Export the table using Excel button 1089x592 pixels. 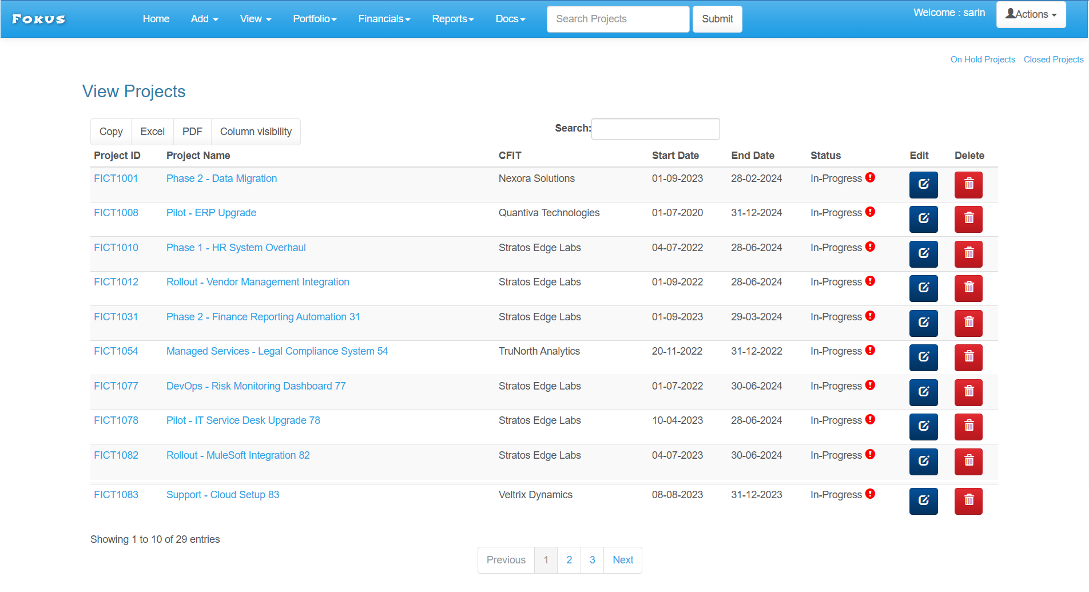pyautogui.click(x=152, y=132)
